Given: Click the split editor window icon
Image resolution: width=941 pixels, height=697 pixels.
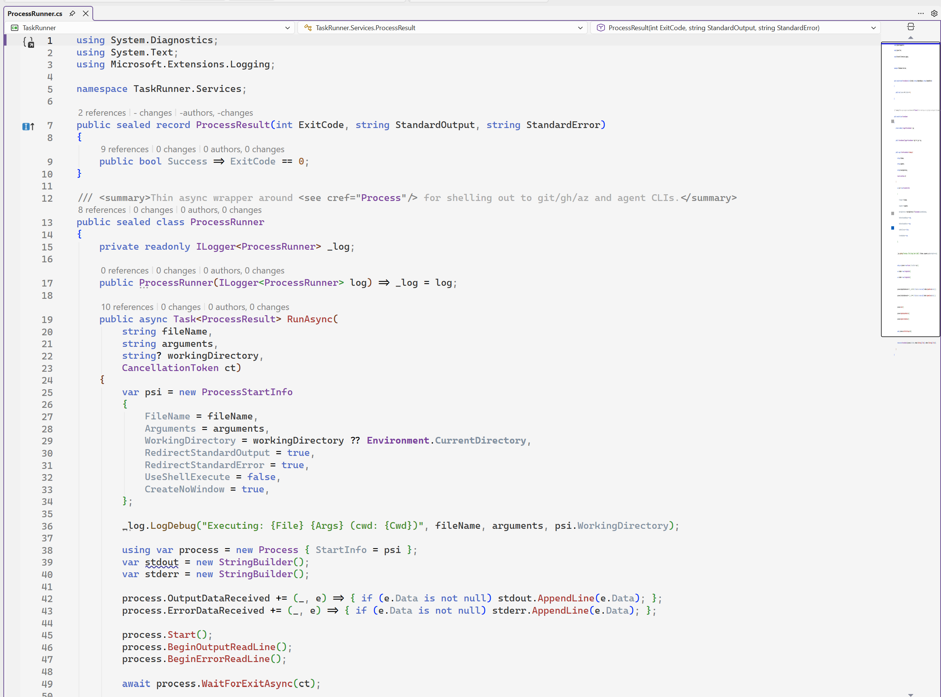Looking at the screenshot, I should (910, 27).
